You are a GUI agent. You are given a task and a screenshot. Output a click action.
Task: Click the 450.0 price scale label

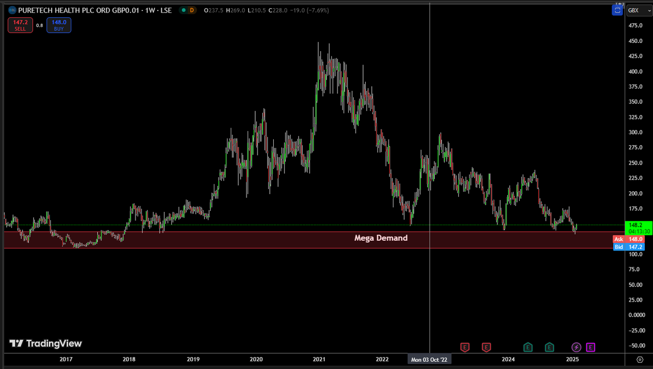[x=636, y=41]
